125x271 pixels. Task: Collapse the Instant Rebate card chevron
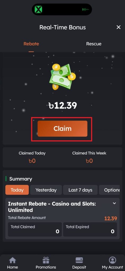pos(114,204)
